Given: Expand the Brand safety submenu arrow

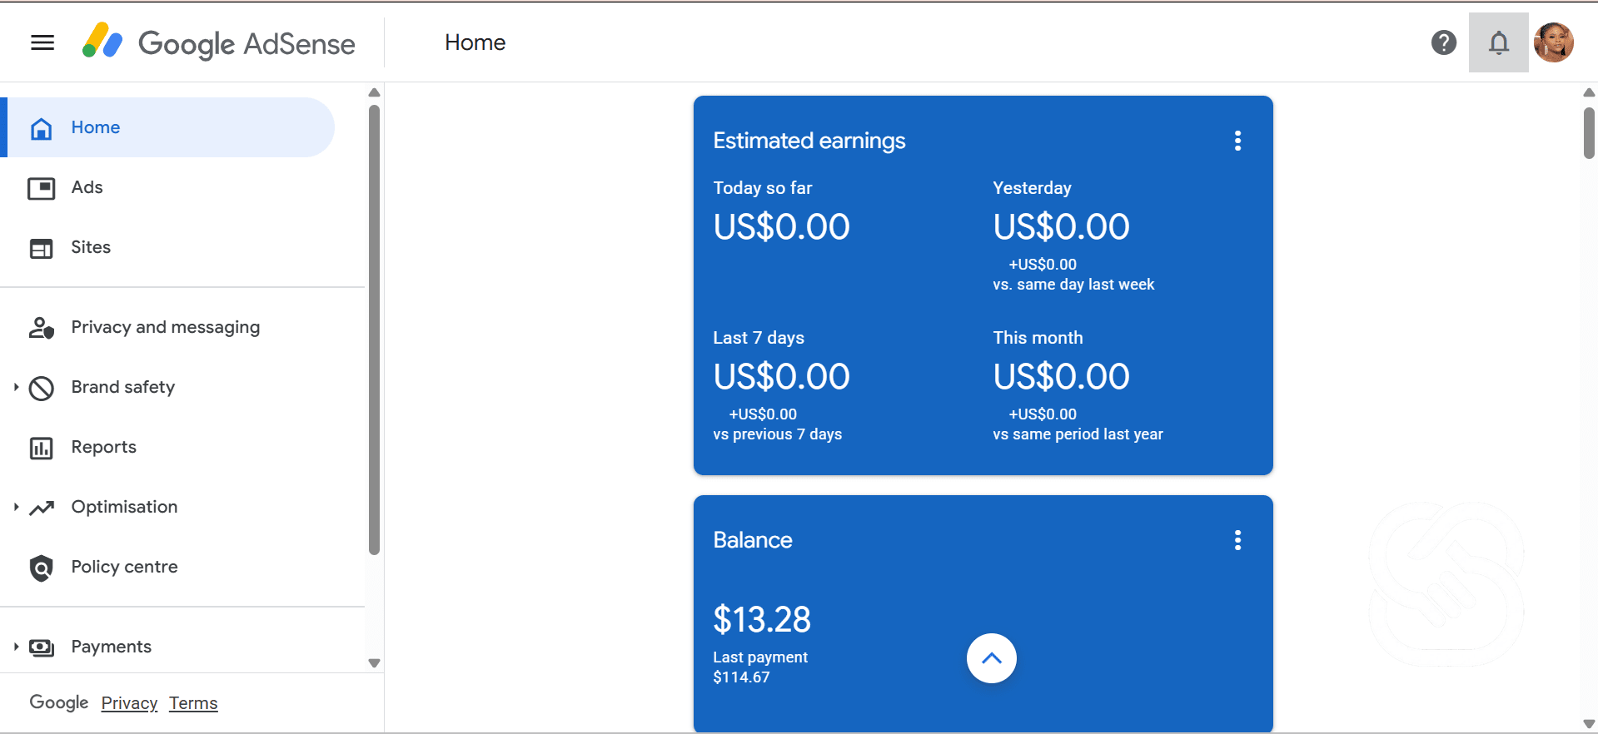Looking at the screenshot, I should [x=16, y=387].
